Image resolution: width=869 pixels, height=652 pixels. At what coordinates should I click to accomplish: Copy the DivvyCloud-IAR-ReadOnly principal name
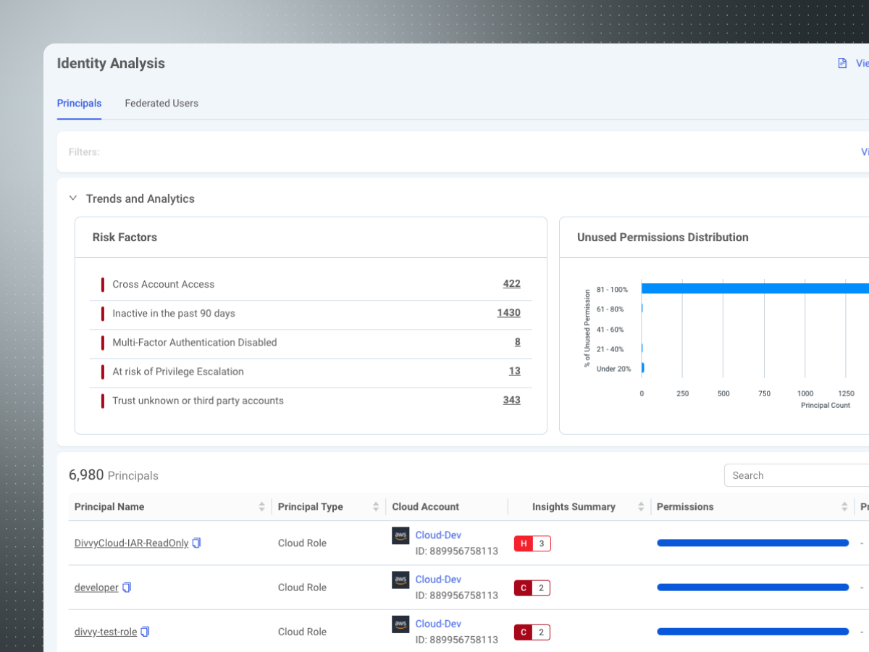click(196, 543)
